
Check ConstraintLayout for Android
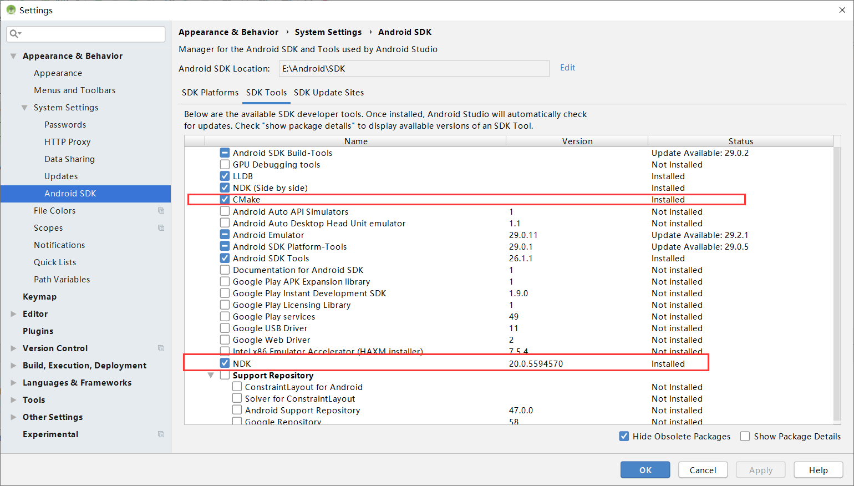pos(237,387)
